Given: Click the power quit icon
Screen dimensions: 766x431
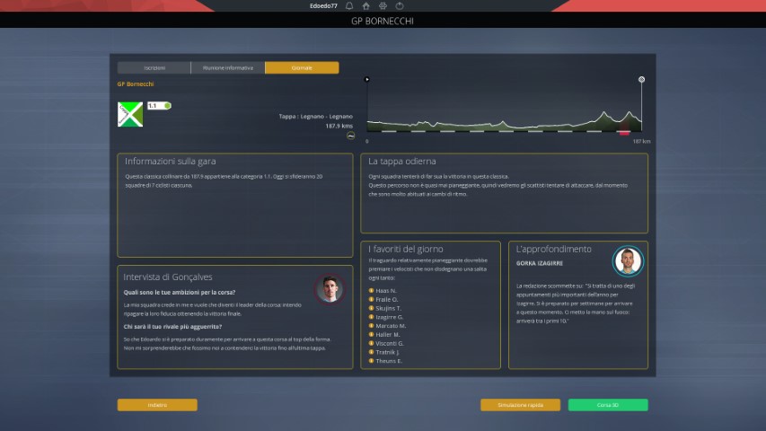Looking at the screenshot, I should pyautogui.click(x=399, y=5).
